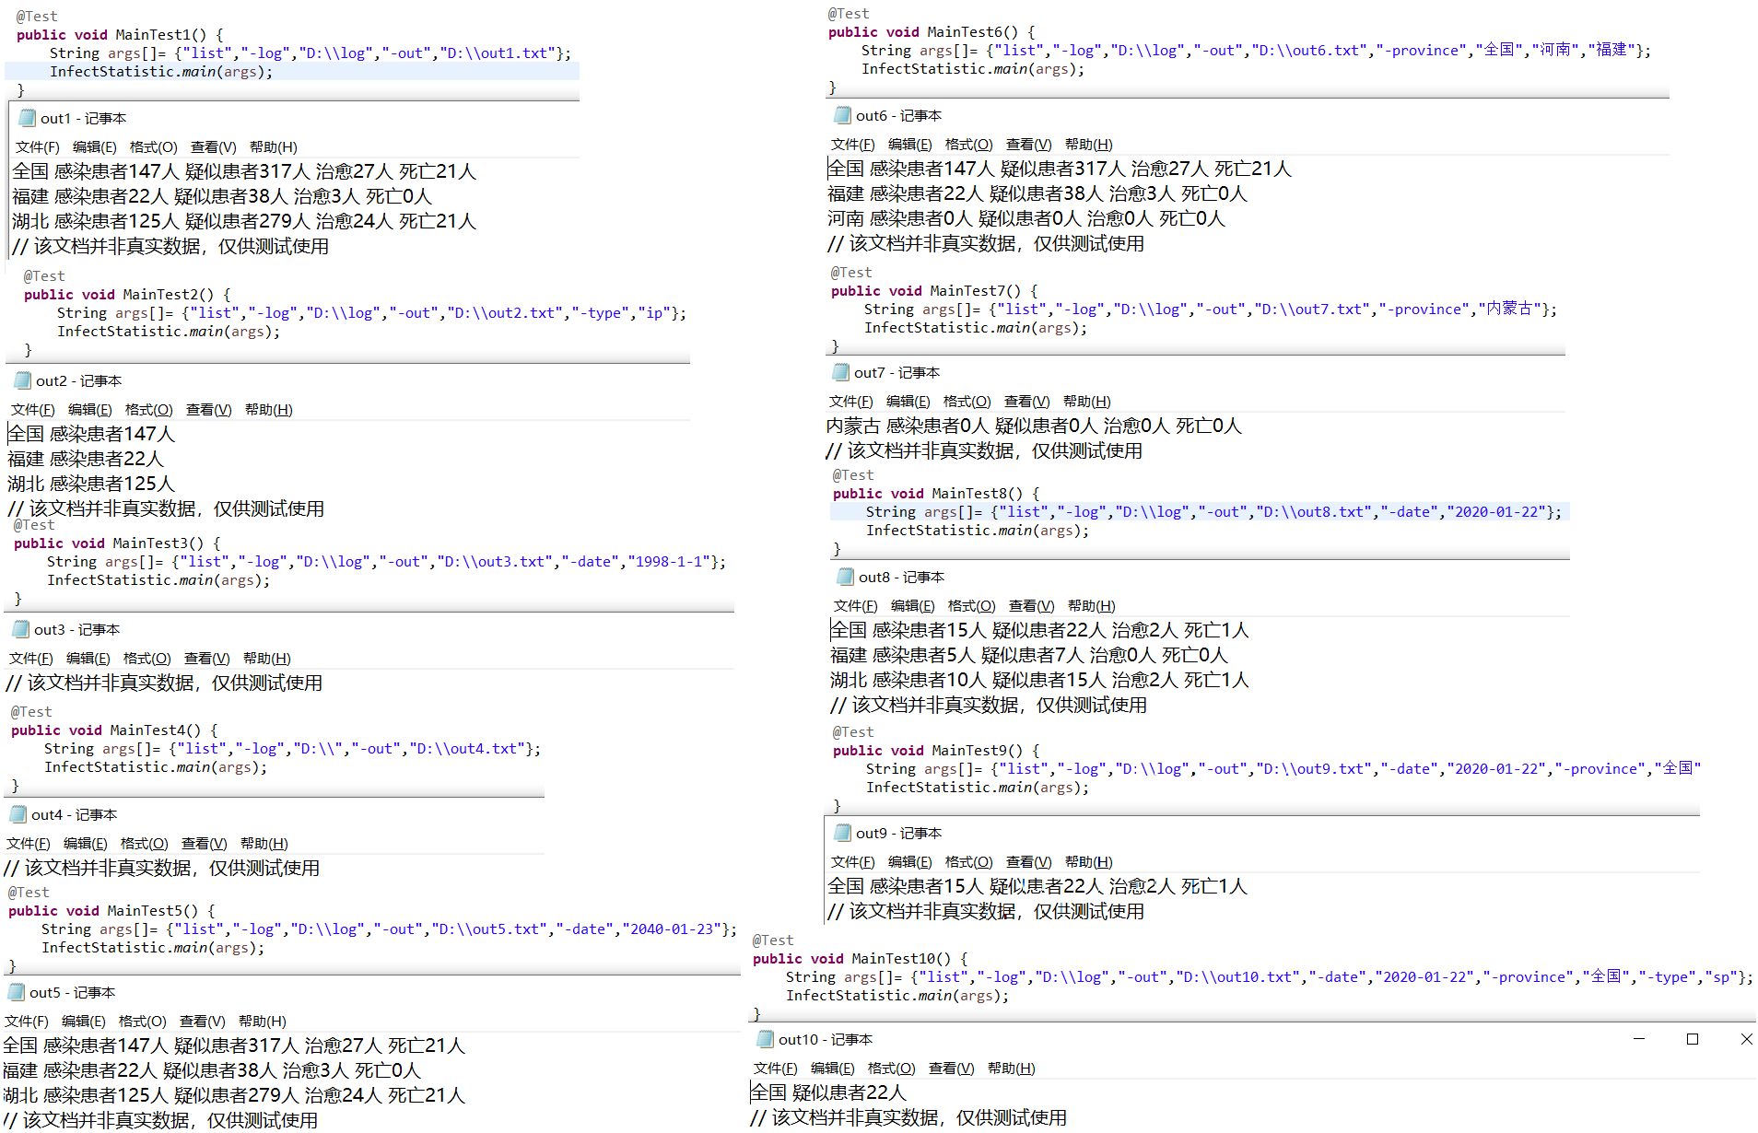Click the 'out7 - 记事本' window title
This screenshot has width=1758, height=1133.
[x=897, y=373]
